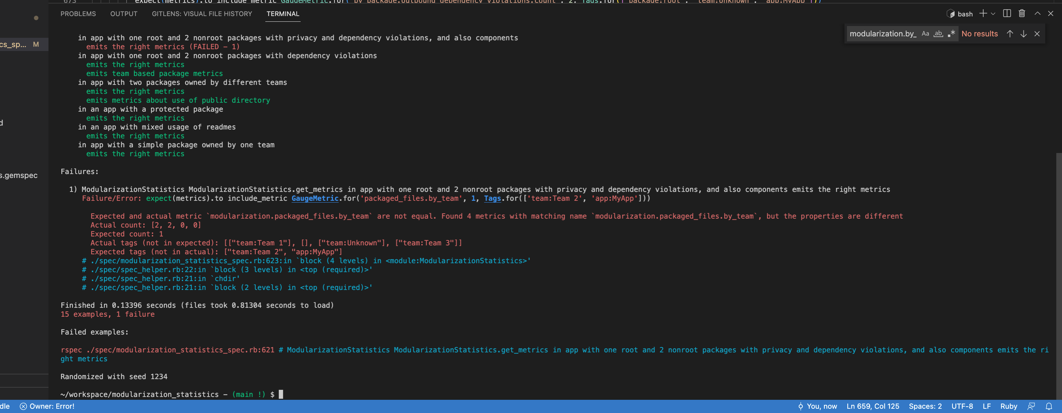
Task: Close the terminal find widget
Action: pos(1037,34)
